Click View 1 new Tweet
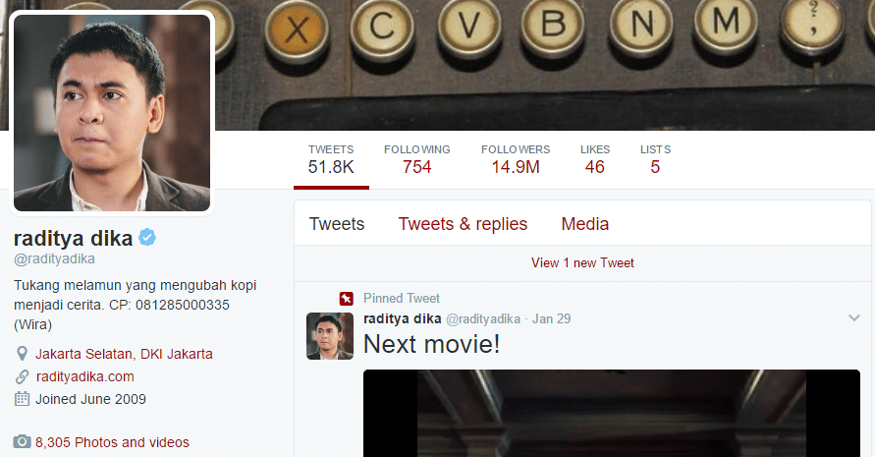Screen dimensions: 875x457 pos(582,263)
